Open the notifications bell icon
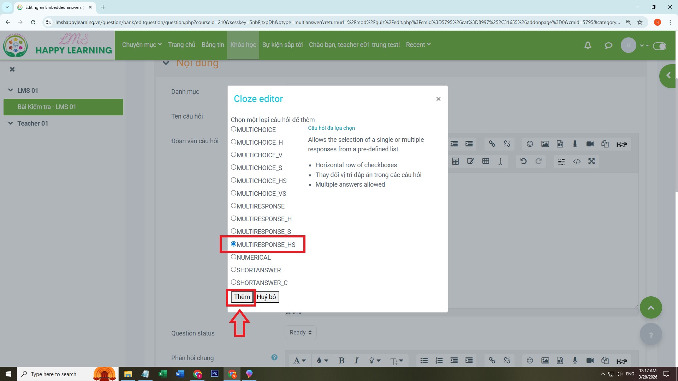678x381 pixels. coord(588,45)
